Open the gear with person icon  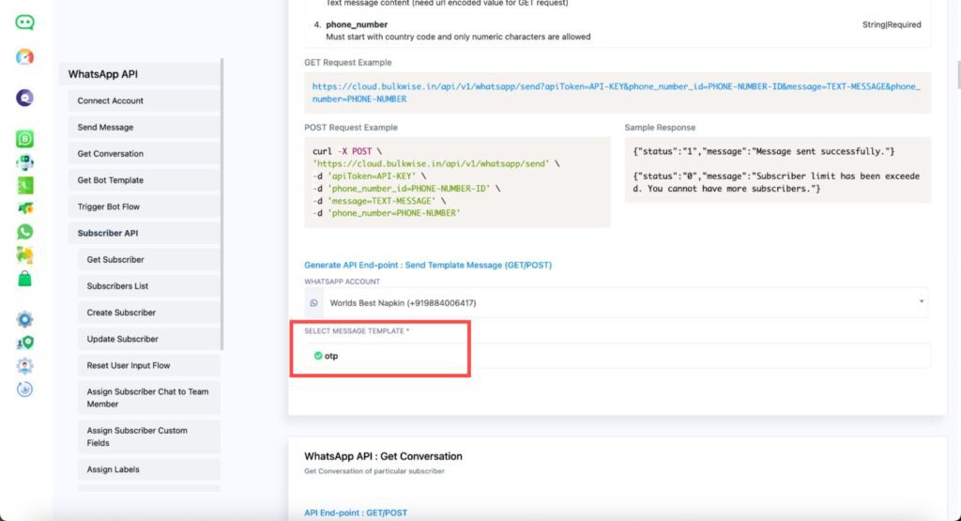pyautogui.click(x=24, y=366)
